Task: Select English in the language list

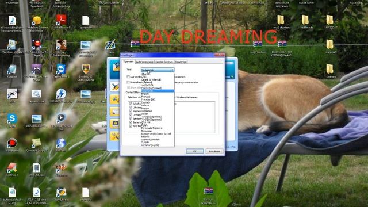Action: coord(158,94)
